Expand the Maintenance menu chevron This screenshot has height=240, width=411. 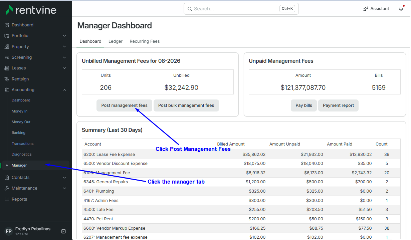[64, 188]
